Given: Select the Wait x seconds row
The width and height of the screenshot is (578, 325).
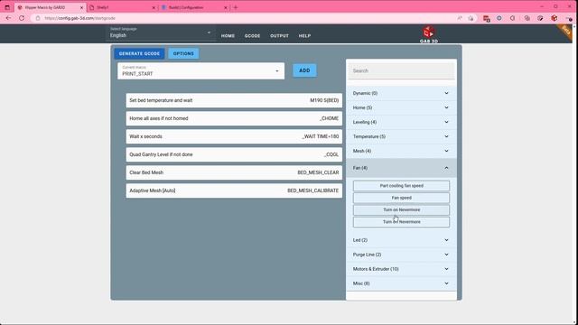Looking at the screenshot, I should click(234, 136).
